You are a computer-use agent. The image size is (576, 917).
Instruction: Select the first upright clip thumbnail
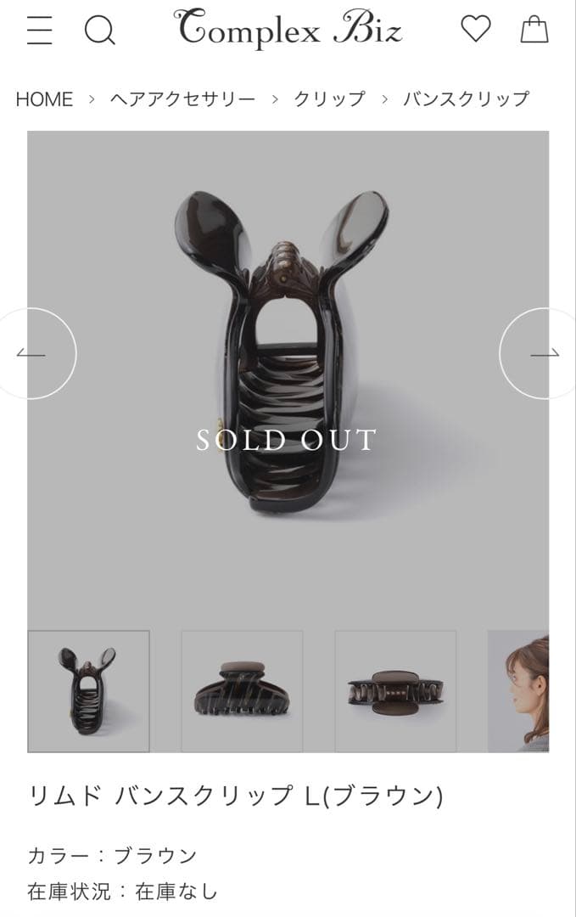pyautogui.click(x=89, y=691)
